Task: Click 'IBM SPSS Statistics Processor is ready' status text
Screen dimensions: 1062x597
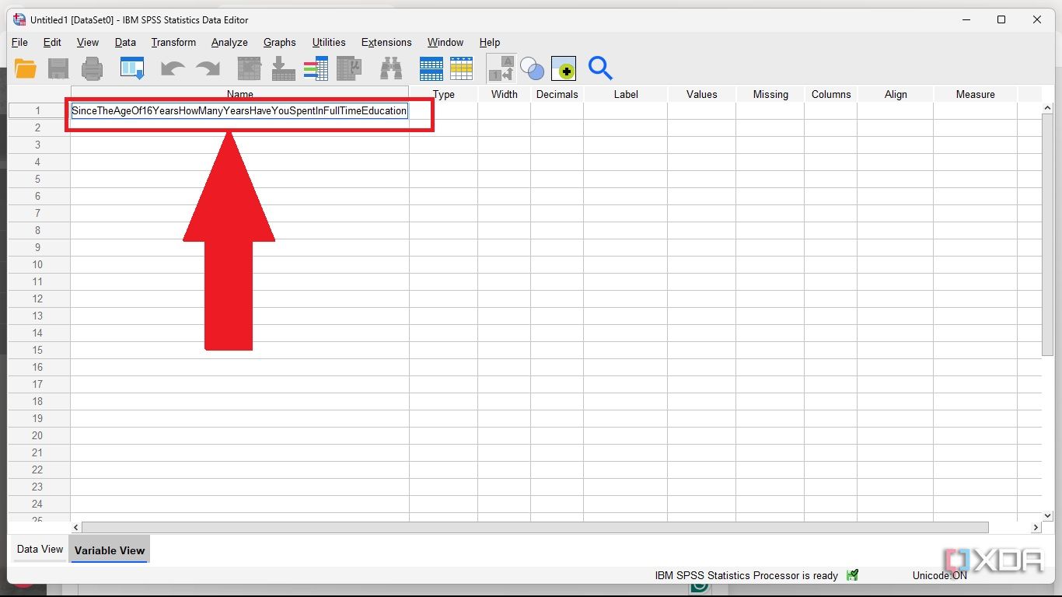Action: [746, 576]
